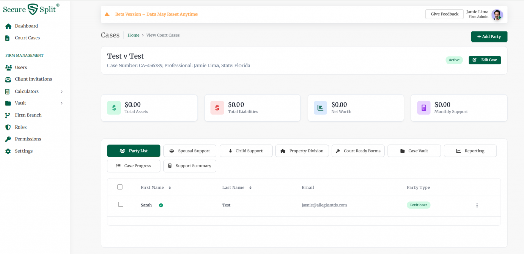
Task: Open Dashboard via its home icon
Action: click(8, 26)
